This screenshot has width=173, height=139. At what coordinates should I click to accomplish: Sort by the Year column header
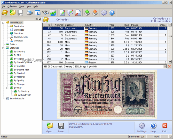[112, 25]
